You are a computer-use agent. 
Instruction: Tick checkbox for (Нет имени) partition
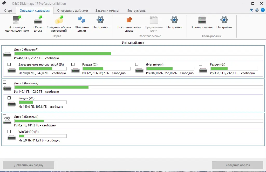coord(137,64)
